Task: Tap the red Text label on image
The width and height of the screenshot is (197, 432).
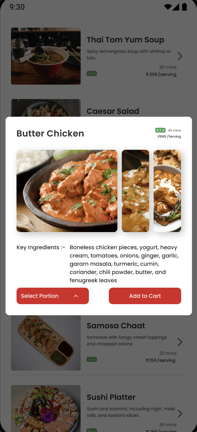Action: coord(107,218)
